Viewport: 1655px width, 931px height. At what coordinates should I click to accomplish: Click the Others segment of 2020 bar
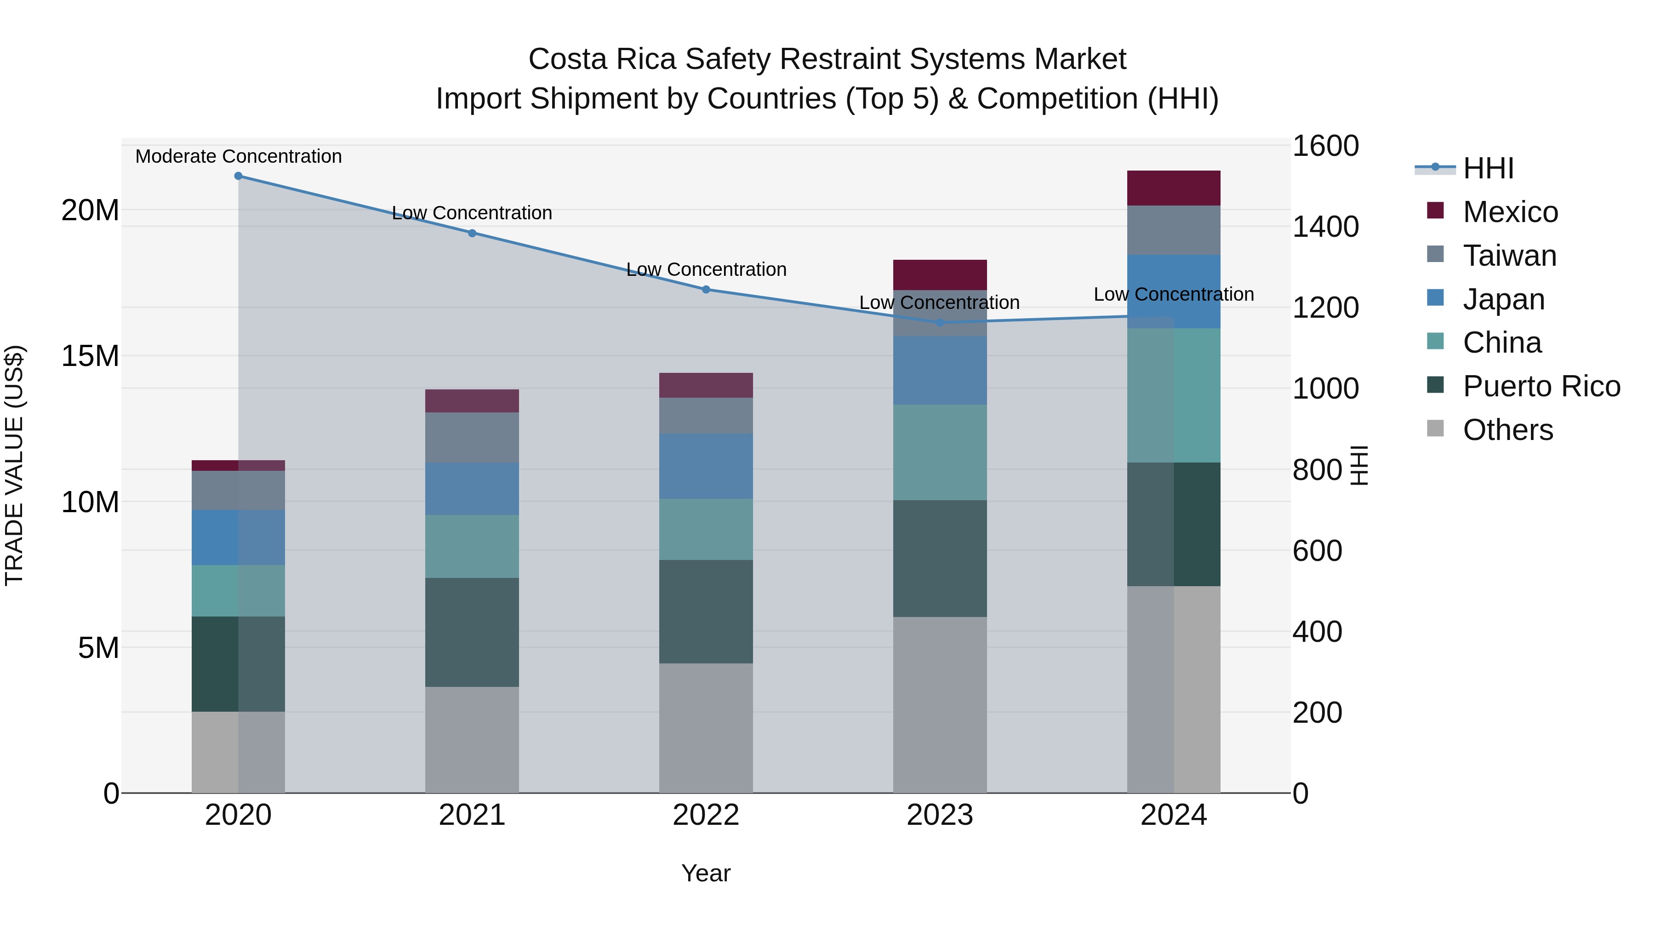point(238,752)
